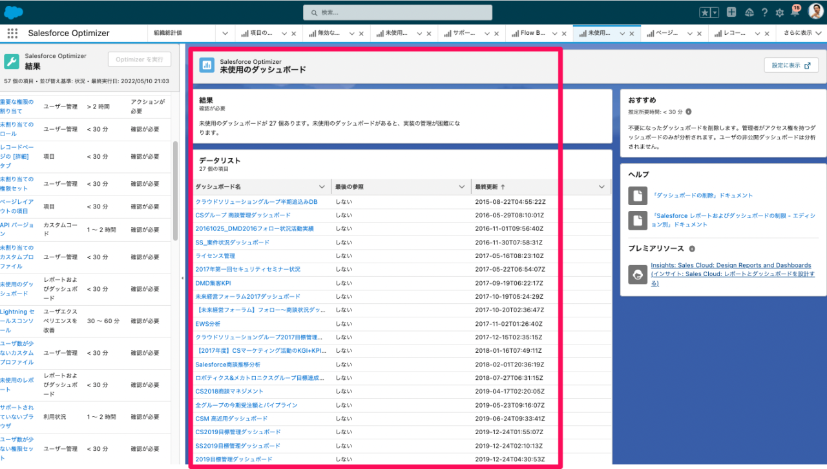This screenshot has height=469, width=827.
Task: Close the 無効な… workspace tab
Action: tap(362, 34)
